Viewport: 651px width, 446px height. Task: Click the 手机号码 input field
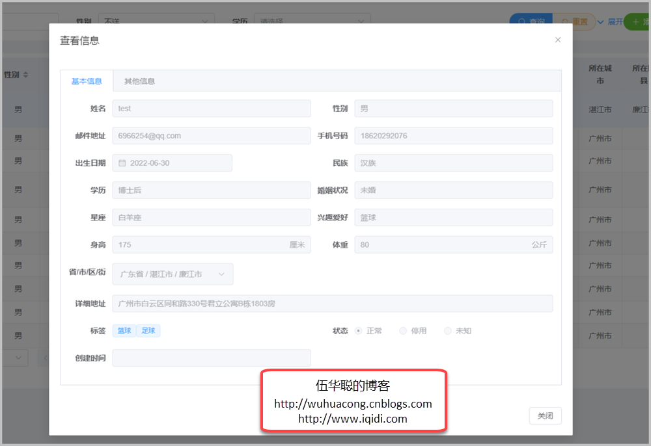[453, 136]
